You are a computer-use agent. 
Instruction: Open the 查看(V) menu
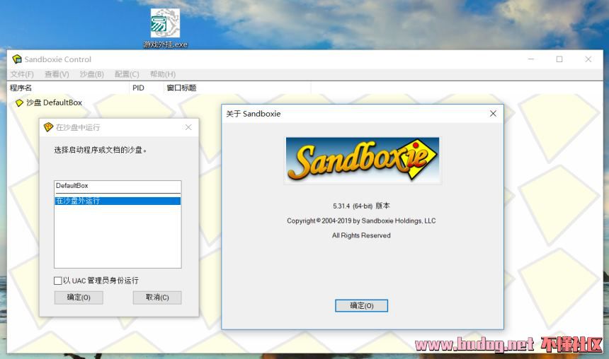[x=57, y=74]
